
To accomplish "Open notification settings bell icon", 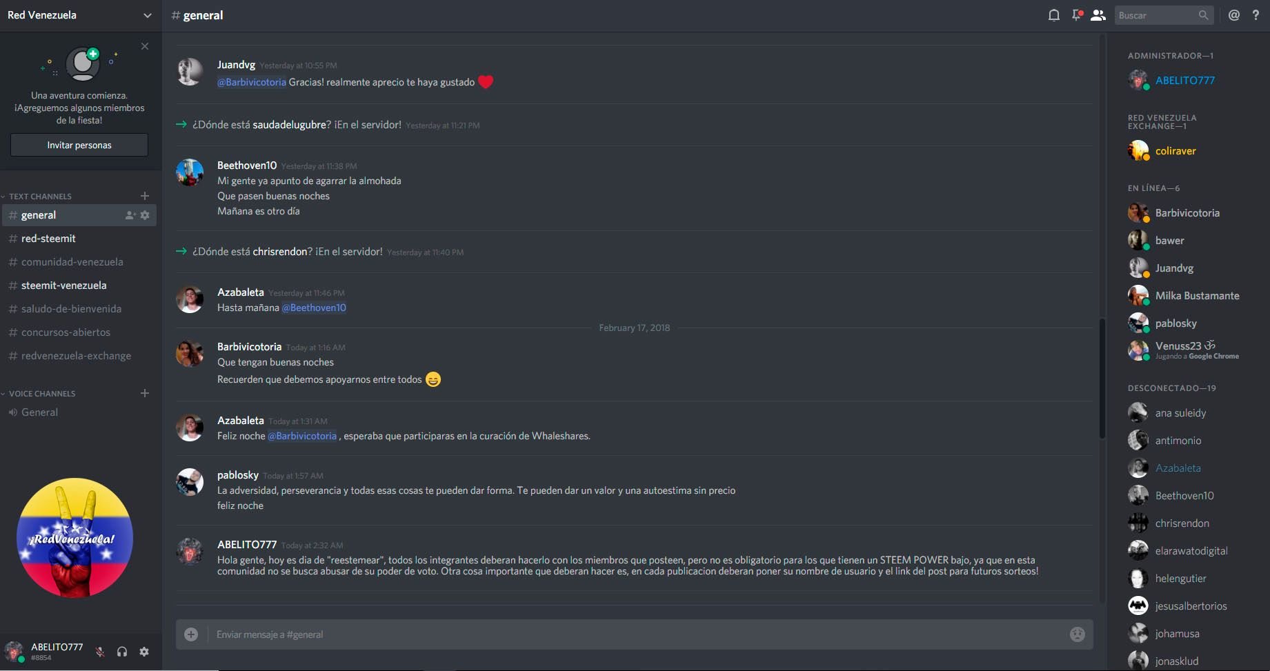I will tap(1053, 15).
